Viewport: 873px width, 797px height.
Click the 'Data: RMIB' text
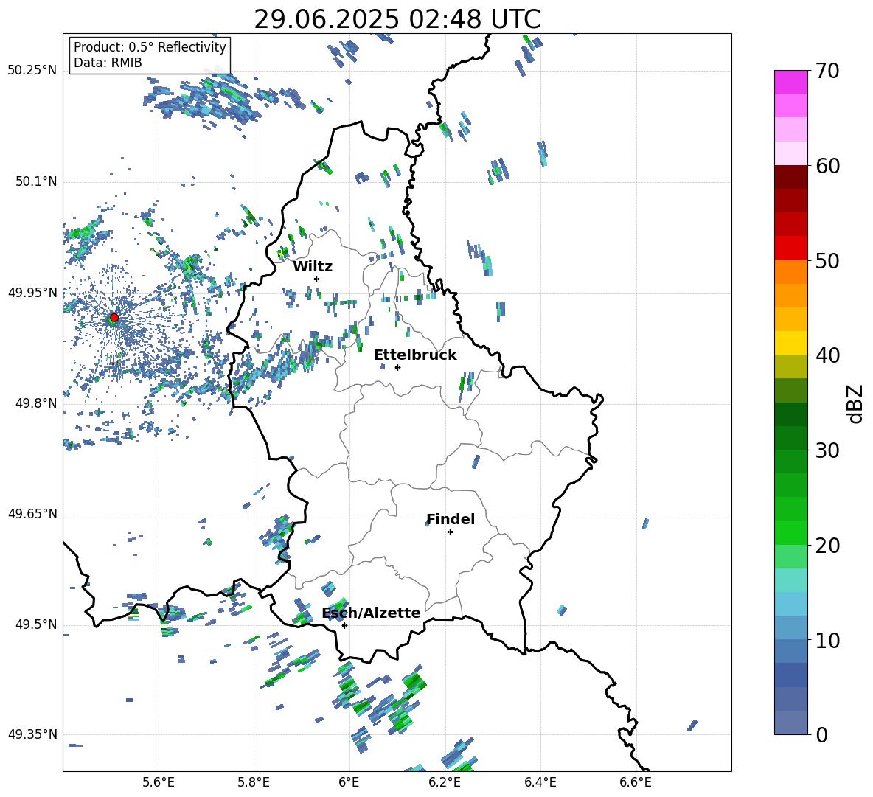coord(108,63)
